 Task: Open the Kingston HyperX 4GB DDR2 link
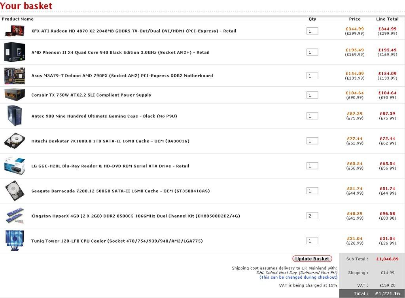(136, 216)
